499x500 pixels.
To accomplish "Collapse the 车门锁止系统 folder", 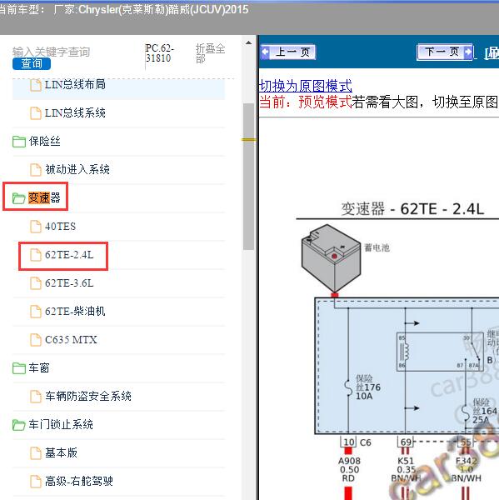I will click(x=61, y=424).
